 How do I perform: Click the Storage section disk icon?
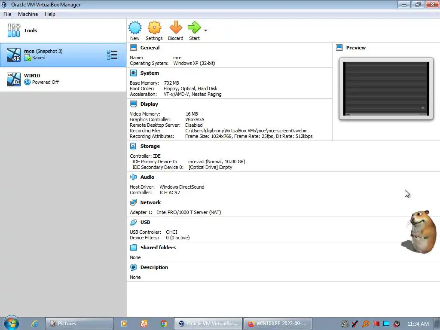pos(133,146)
